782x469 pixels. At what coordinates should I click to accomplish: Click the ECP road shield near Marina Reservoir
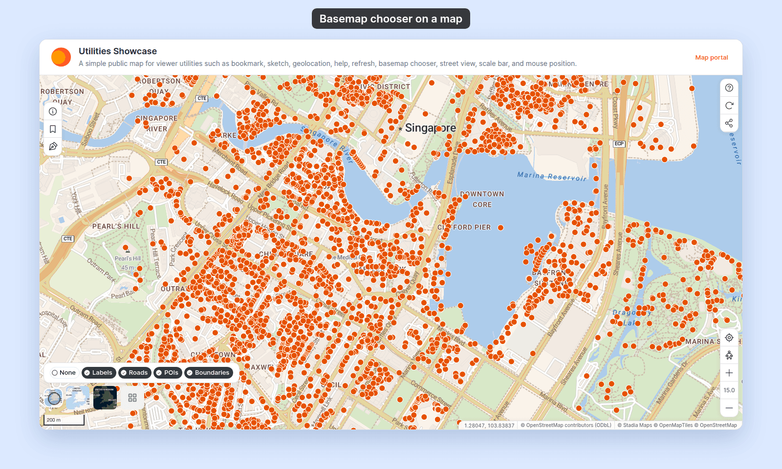click(x=619, y=144)
